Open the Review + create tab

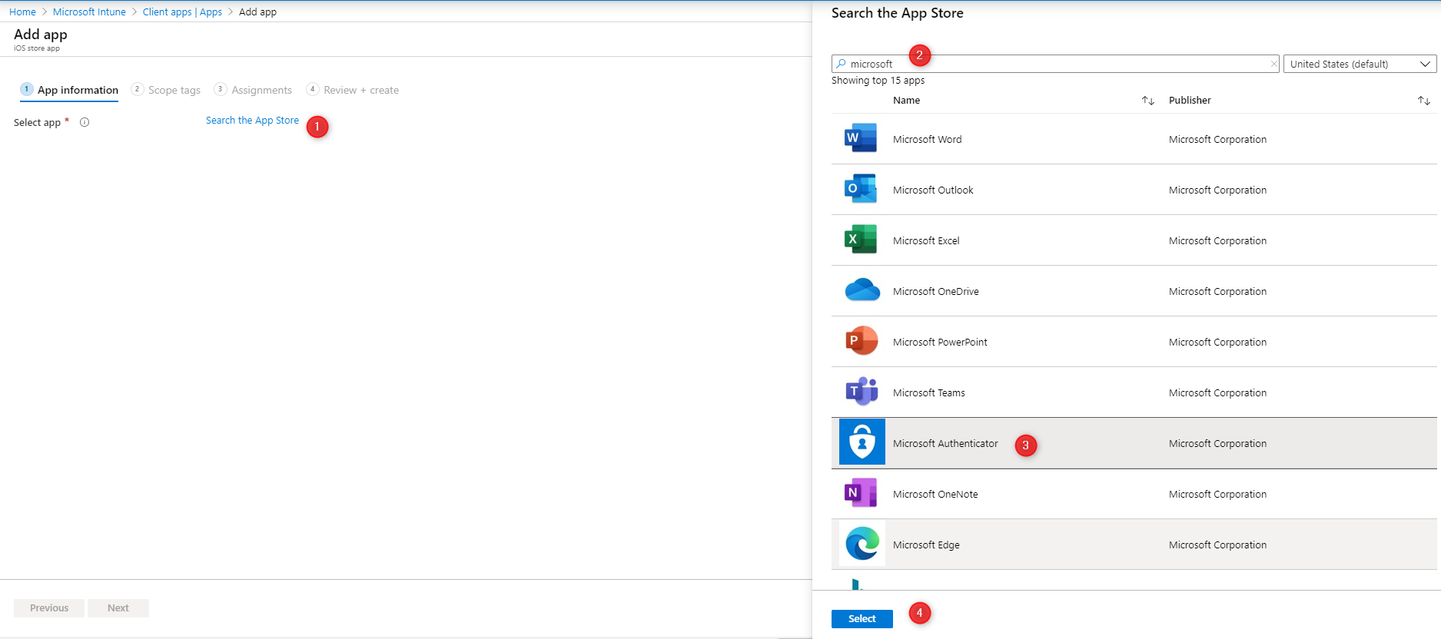(353, 90)
